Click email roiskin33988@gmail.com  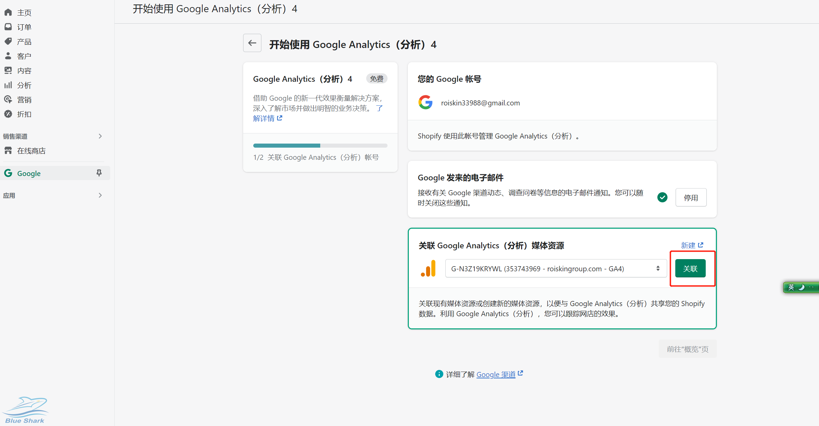pos(480,103)
